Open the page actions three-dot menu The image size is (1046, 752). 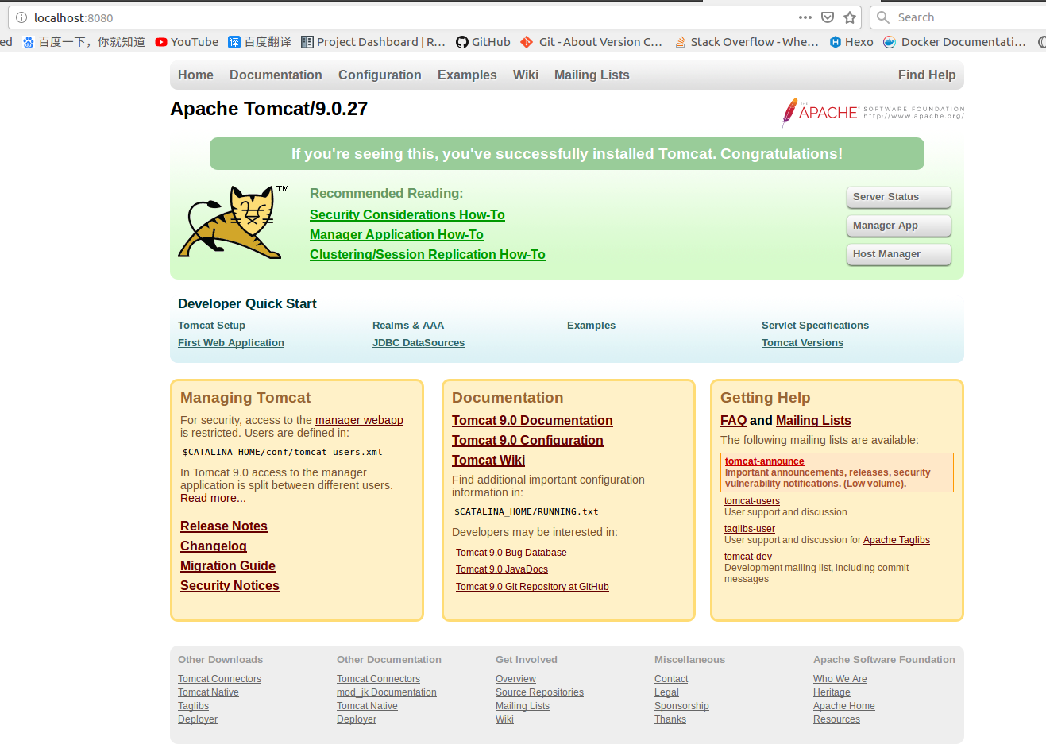805,17
